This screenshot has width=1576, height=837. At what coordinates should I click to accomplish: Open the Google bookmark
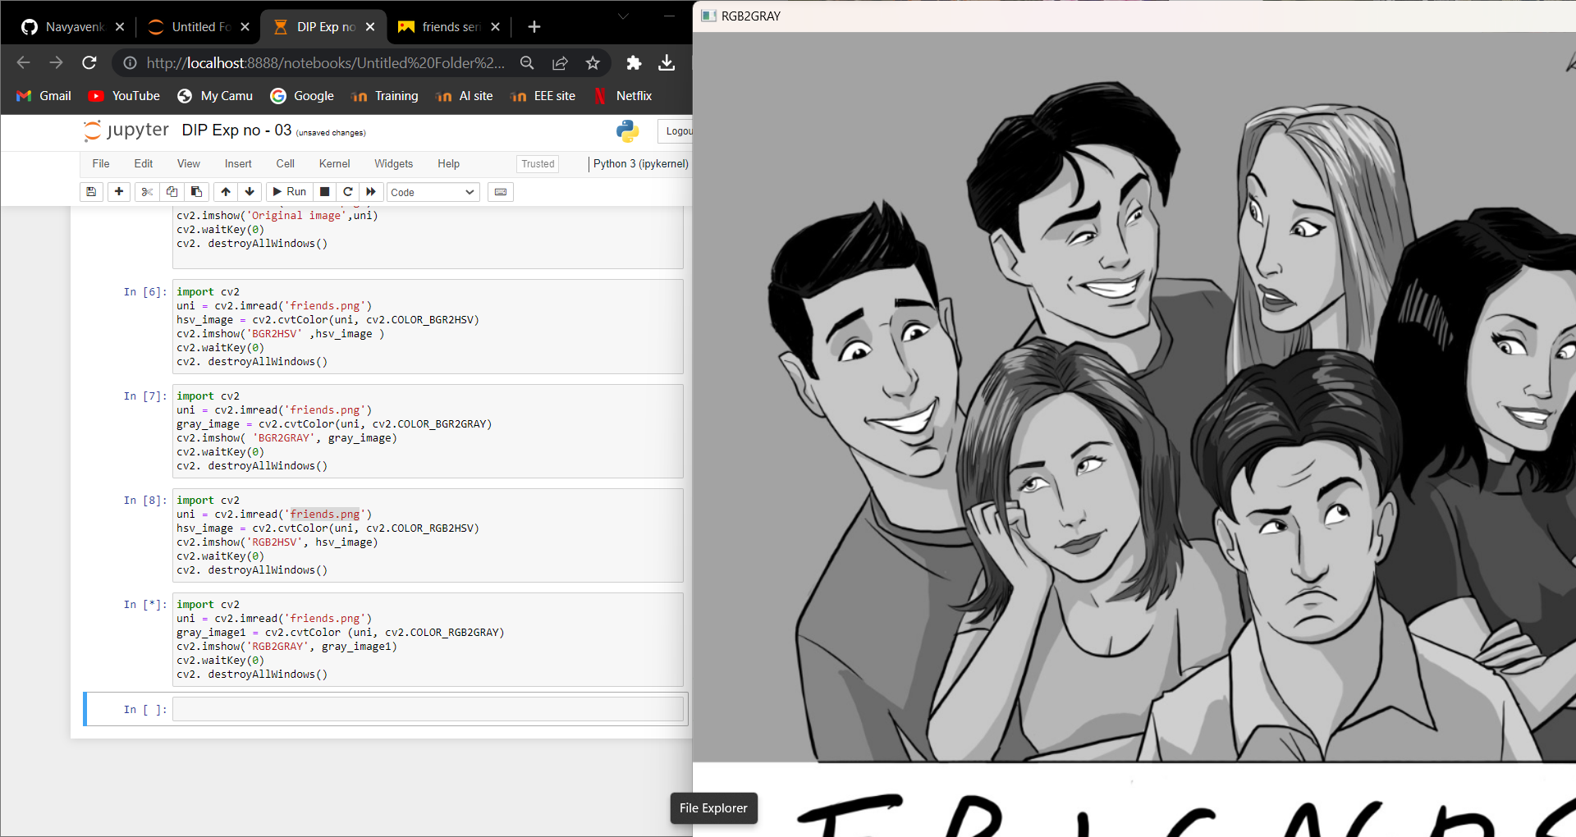point(302,96)
